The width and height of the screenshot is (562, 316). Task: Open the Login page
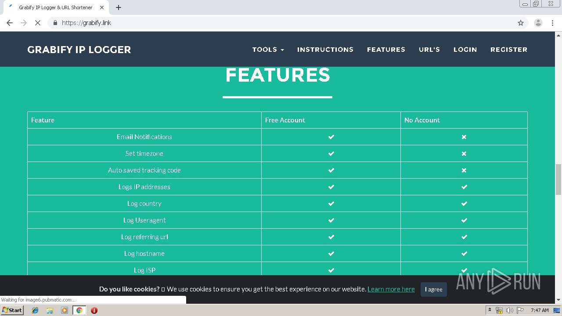point(465,50)
